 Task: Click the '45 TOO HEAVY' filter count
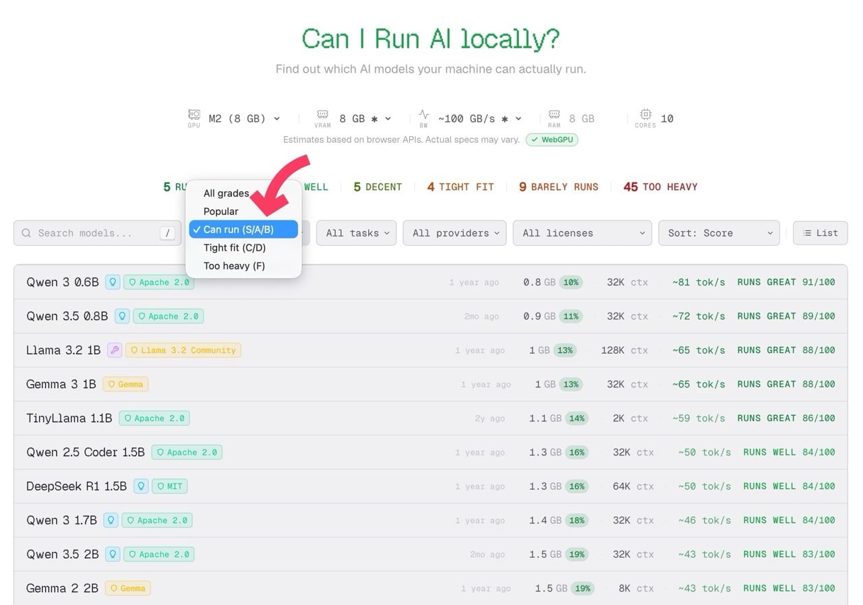click(x=659, y=187)
